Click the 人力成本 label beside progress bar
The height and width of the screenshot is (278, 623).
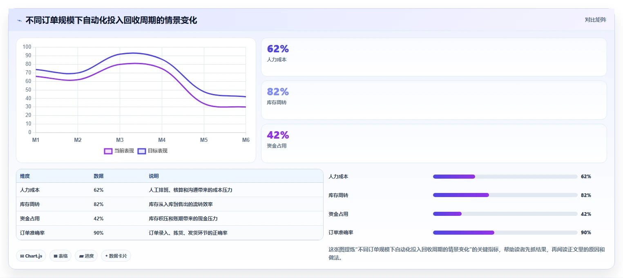point(338,177)
